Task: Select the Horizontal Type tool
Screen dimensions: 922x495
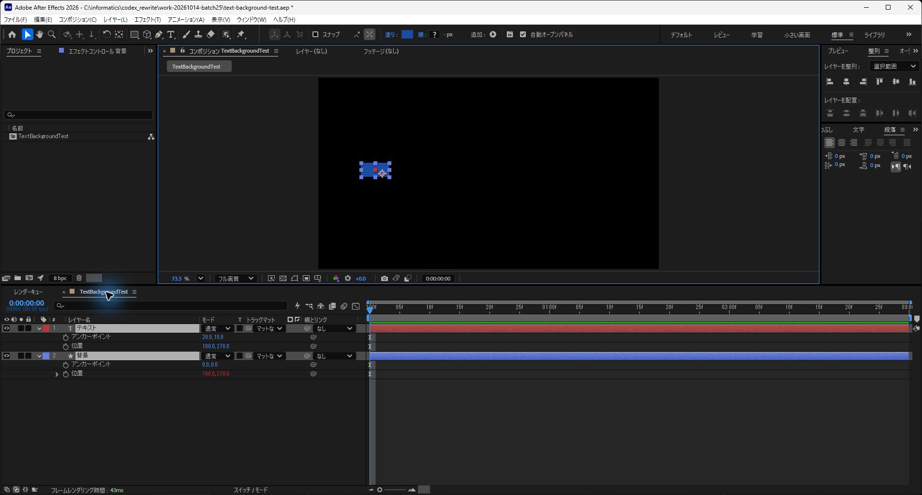Action: tap(171, 34)
